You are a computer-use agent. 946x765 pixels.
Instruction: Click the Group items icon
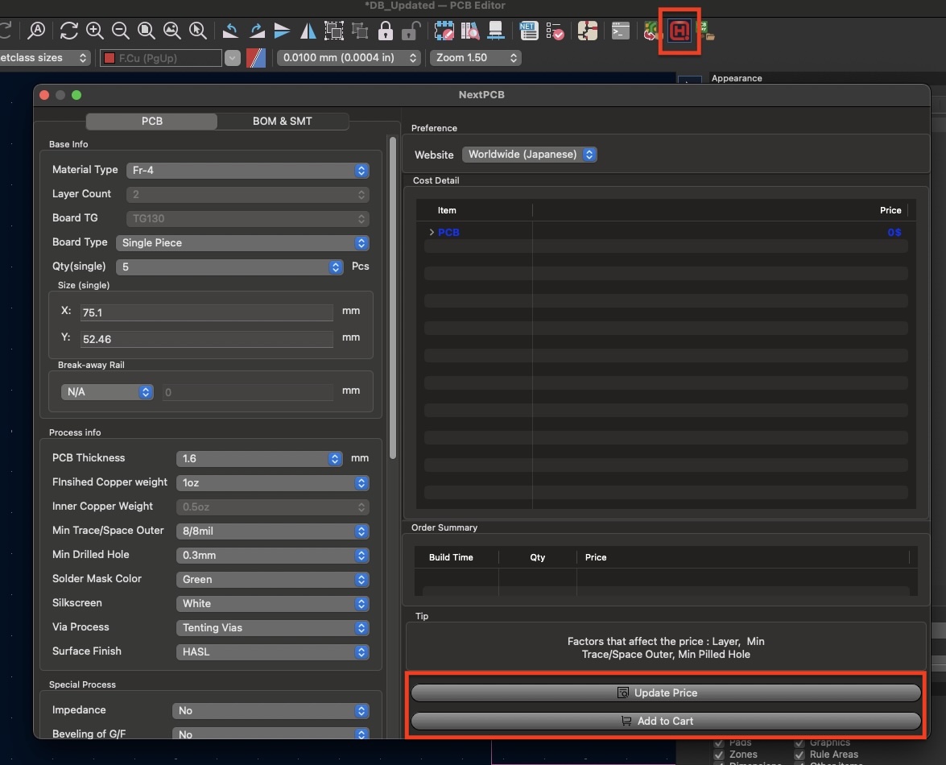(333, 30)
